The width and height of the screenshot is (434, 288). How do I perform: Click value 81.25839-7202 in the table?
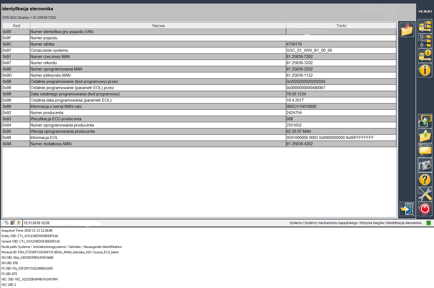pos(299,57)
